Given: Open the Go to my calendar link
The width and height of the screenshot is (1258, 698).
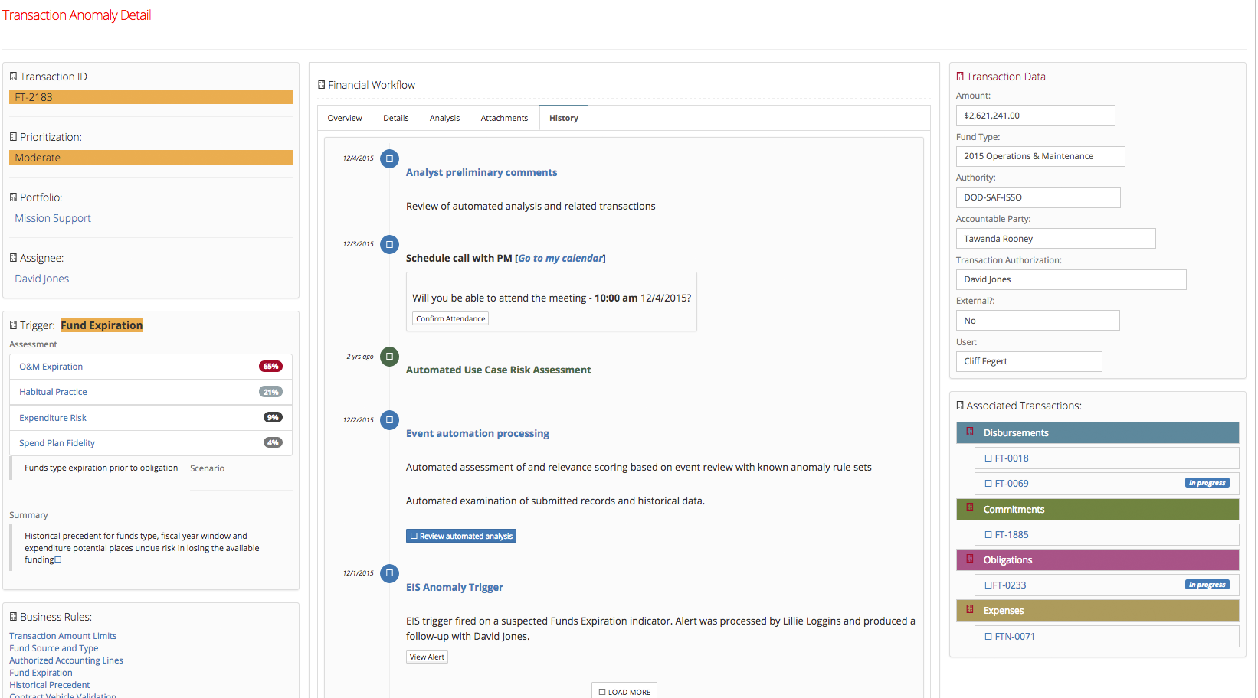Looking at the screenshot, I should (561, 258).
